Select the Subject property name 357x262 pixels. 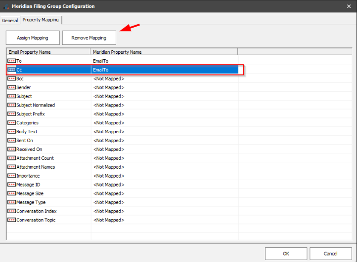pyautogui.click(x=24, y=96)
